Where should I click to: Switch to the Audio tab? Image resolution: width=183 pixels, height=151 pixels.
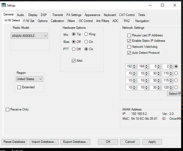(20, 15)
